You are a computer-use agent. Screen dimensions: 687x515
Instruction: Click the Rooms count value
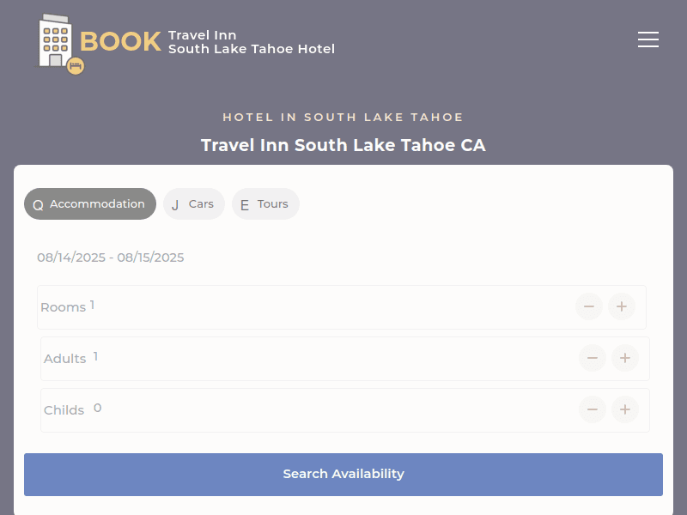click(x=93, y=304)
